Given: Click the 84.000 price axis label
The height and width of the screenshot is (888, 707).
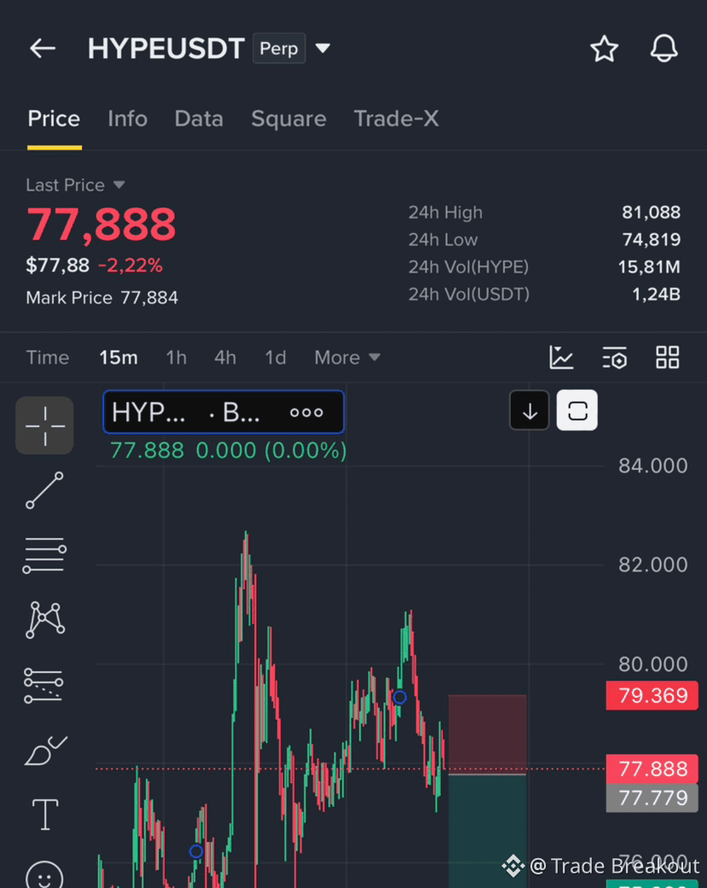Looking at the screenshot, I should pyautogui.click(x=652, y=466).
